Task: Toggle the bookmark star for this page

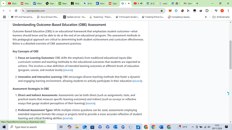Action: (162, 11)
